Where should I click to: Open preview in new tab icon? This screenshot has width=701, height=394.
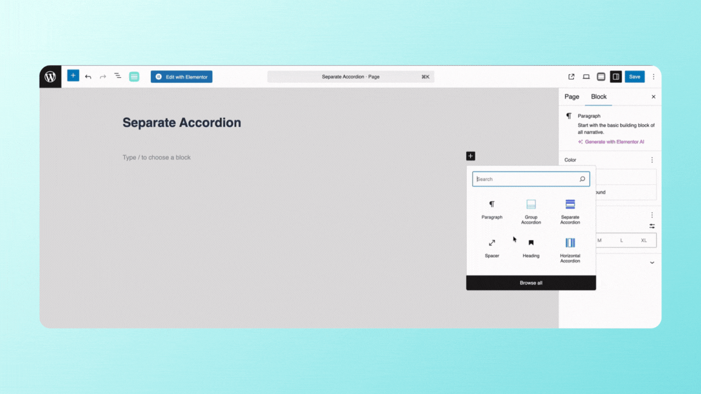[571, 77]
